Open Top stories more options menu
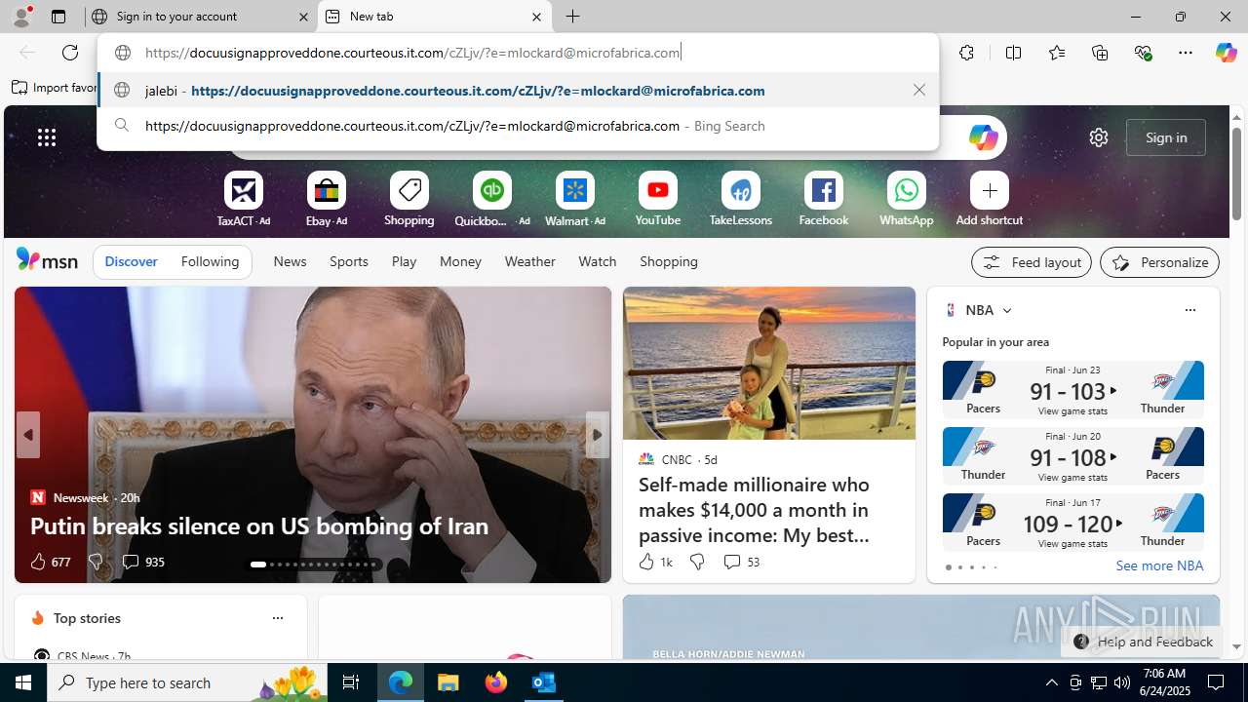This screenshot has width=1248, height=702. 277,618
